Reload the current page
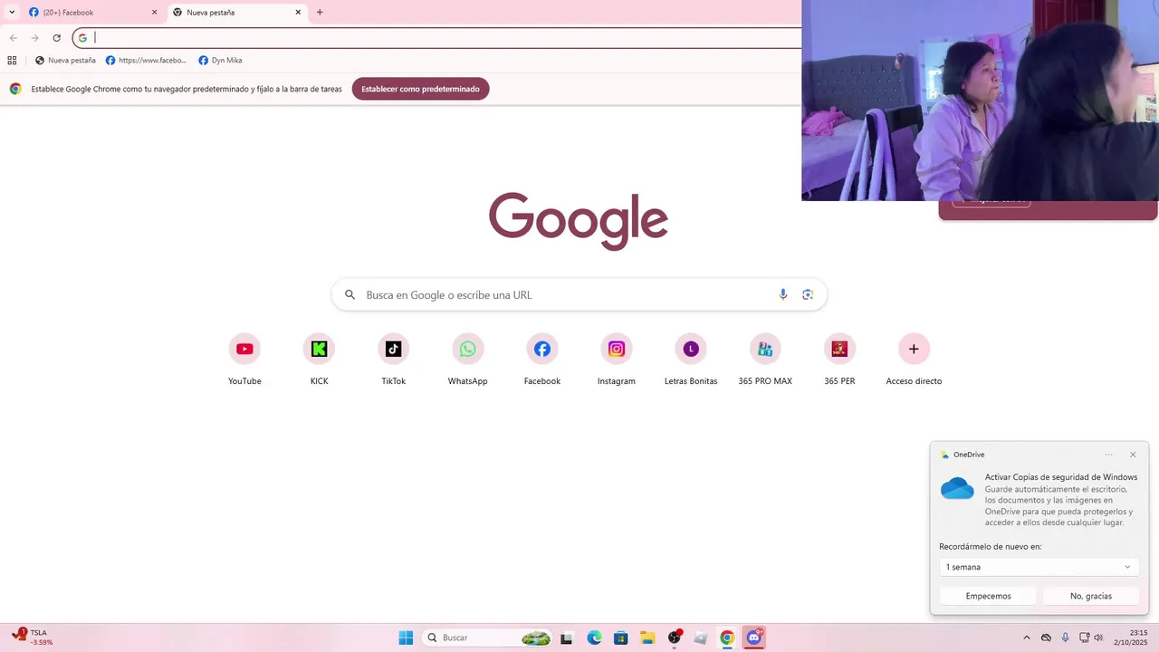Screen dimensions: 1159x652 (x=56, y=38)
